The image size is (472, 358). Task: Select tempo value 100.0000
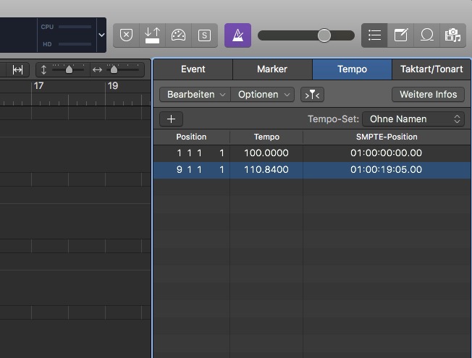[266, 153]
